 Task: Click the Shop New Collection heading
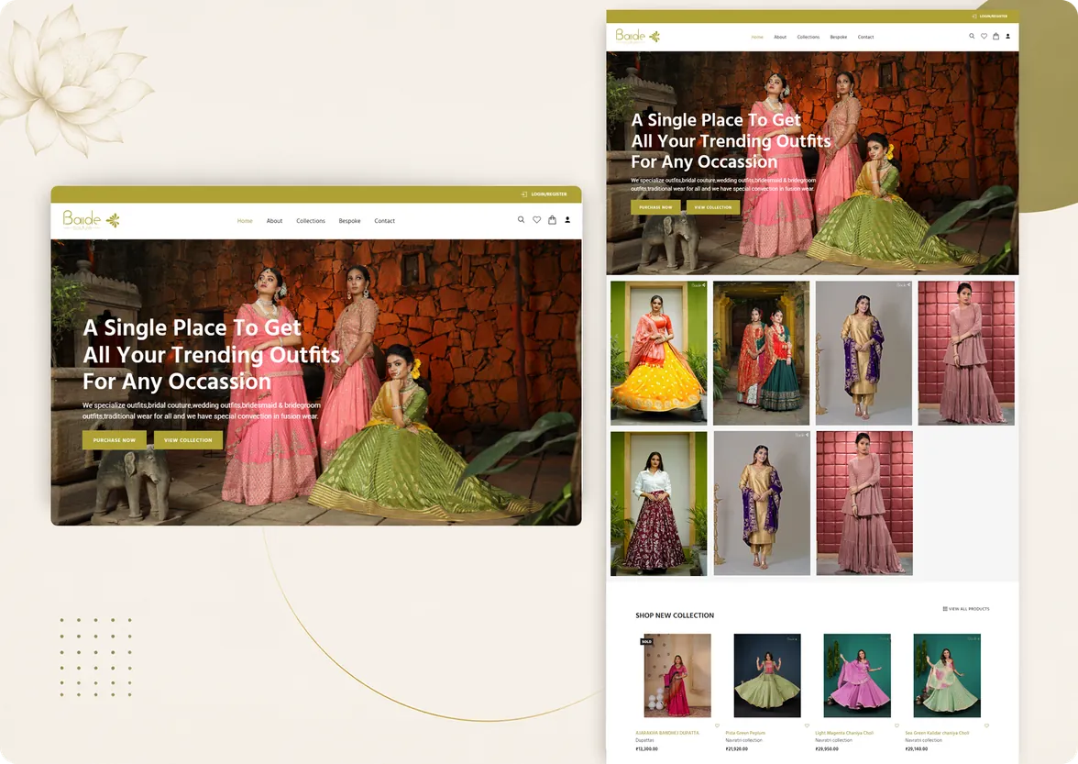(675, 615)
